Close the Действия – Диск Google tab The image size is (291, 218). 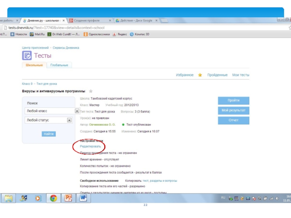156,21
